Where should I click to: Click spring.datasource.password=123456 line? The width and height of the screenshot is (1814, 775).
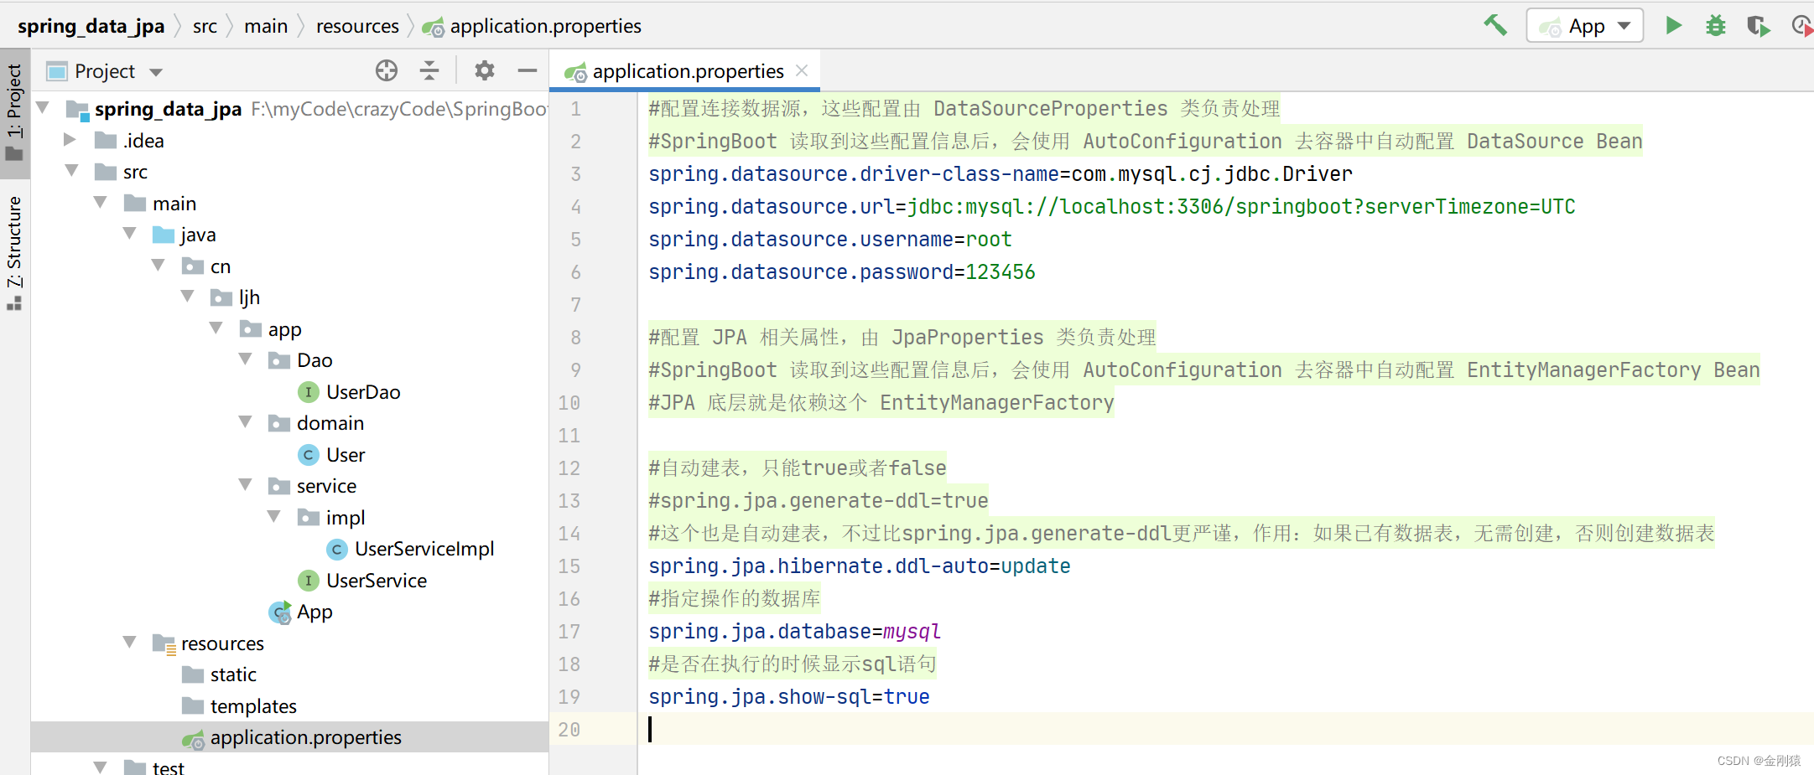[x=842, y=272]
